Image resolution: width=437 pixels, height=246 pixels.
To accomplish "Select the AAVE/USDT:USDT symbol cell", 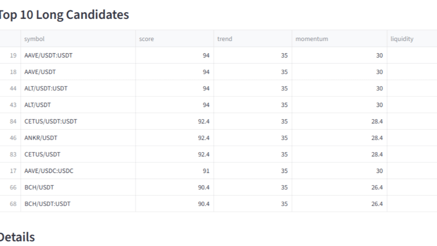I will [x=78, y=55].
